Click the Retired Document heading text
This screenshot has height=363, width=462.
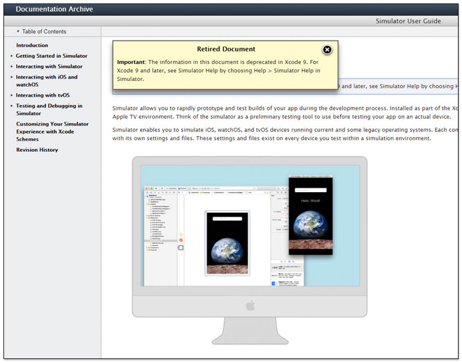[x=226, y=49]
